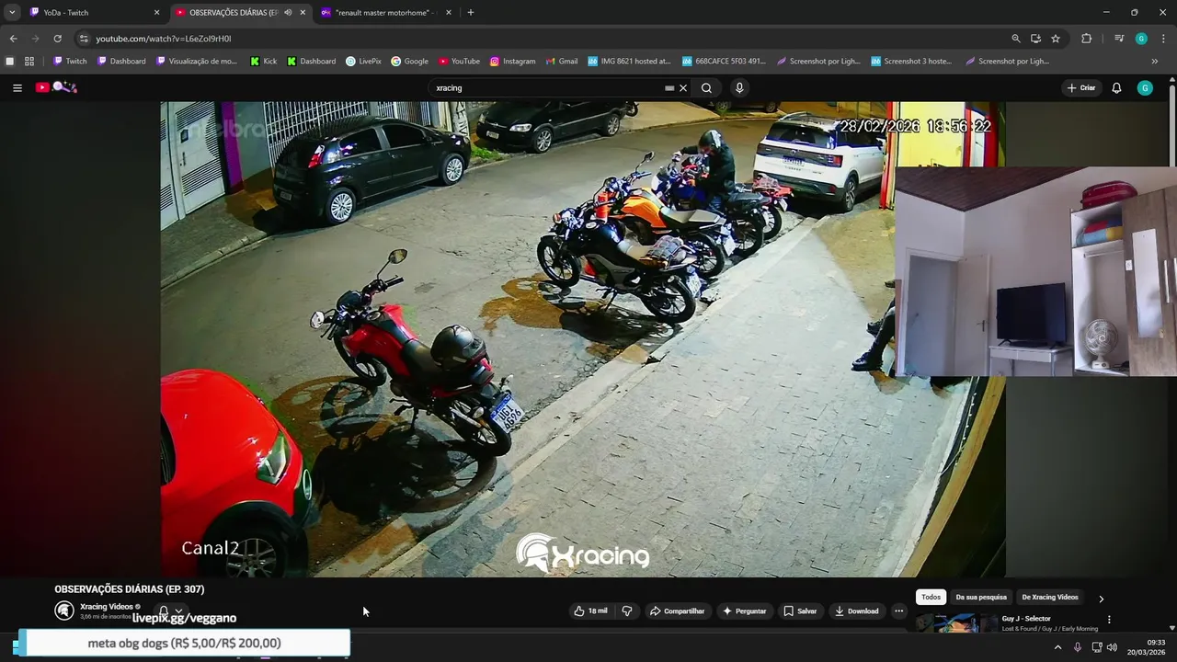1177x662 pixels.
Task: Open the Twitch bookmark
Action: pos(70,62)
